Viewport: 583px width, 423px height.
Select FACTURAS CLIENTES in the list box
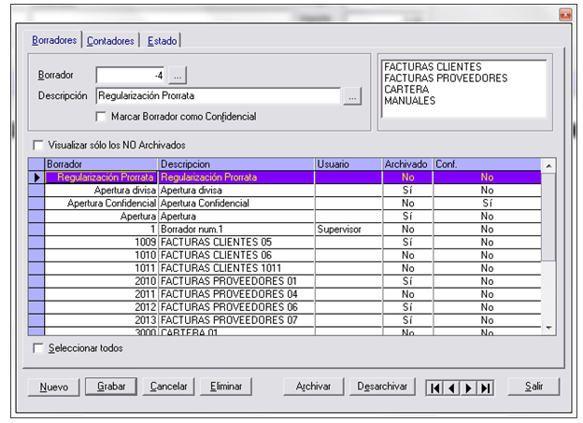point(433,67)
